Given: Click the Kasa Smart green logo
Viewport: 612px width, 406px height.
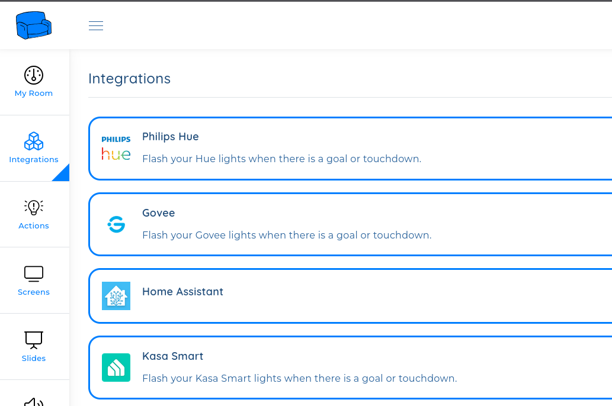Looking at the screenshot, I should [x=116, y=368].
